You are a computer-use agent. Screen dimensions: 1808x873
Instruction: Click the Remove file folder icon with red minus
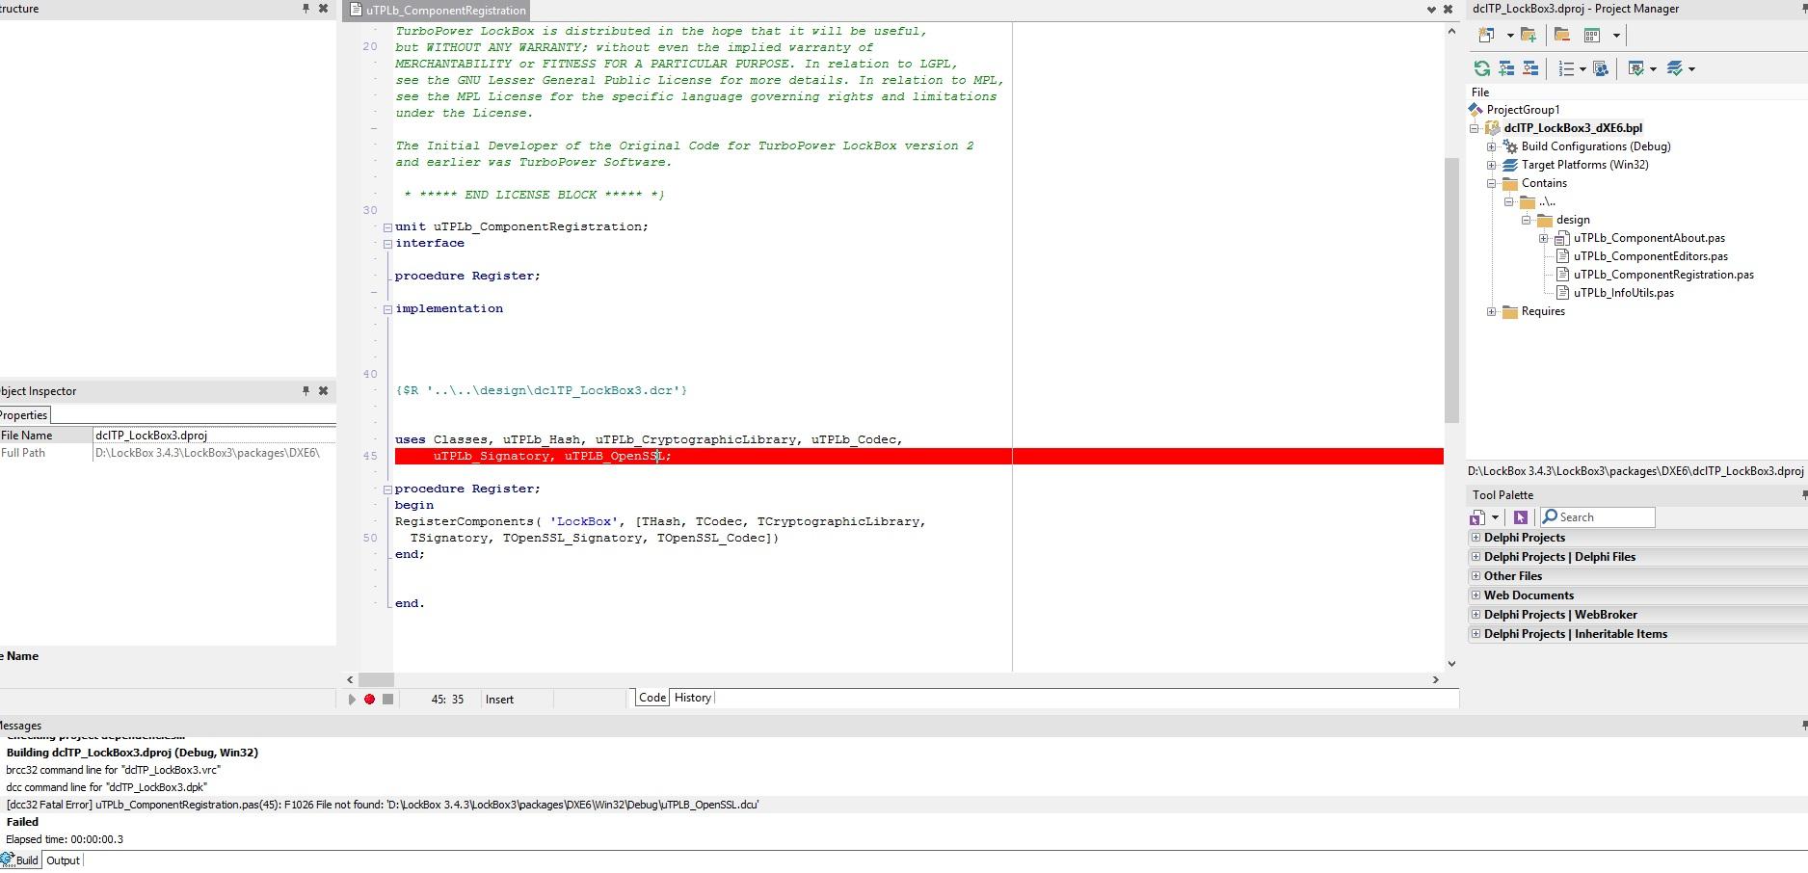[x=1562, y=35]
